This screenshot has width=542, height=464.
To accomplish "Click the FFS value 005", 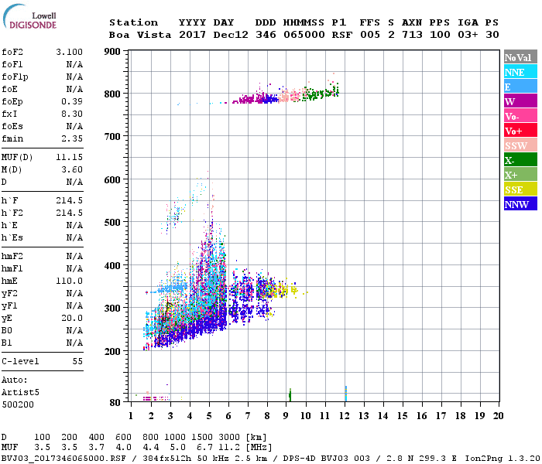I will click(x=370, y=35).
